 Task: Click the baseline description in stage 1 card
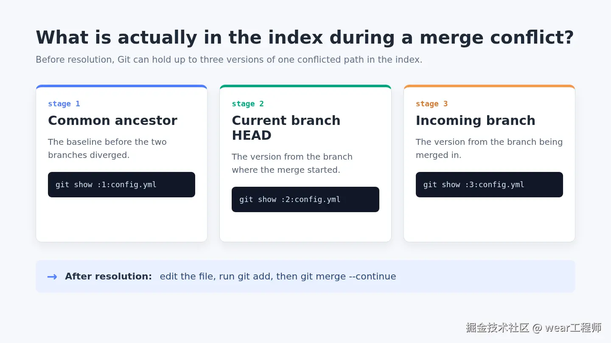[x=107, y=148]
